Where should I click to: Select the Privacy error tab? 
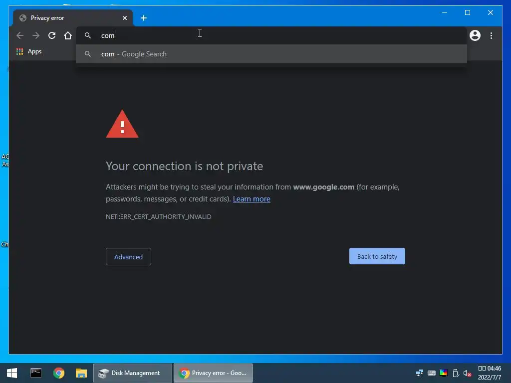tap(72, 18)
